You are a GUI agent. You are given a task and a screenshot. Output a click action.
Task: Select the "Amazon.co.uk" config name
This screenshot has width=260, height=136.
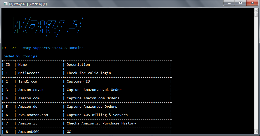31,90
